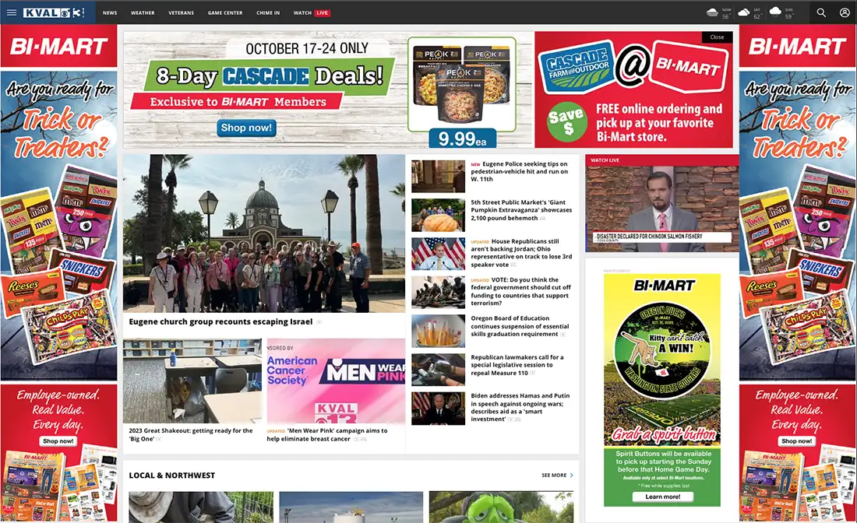Viewport: 857px width, 523px height.
Task: Open the Giant Pumpkin Extravaganza story
Action: (521, 210)
